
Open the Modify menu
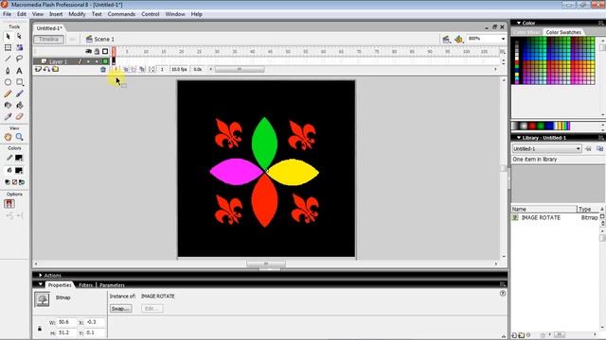coord(77,14)
